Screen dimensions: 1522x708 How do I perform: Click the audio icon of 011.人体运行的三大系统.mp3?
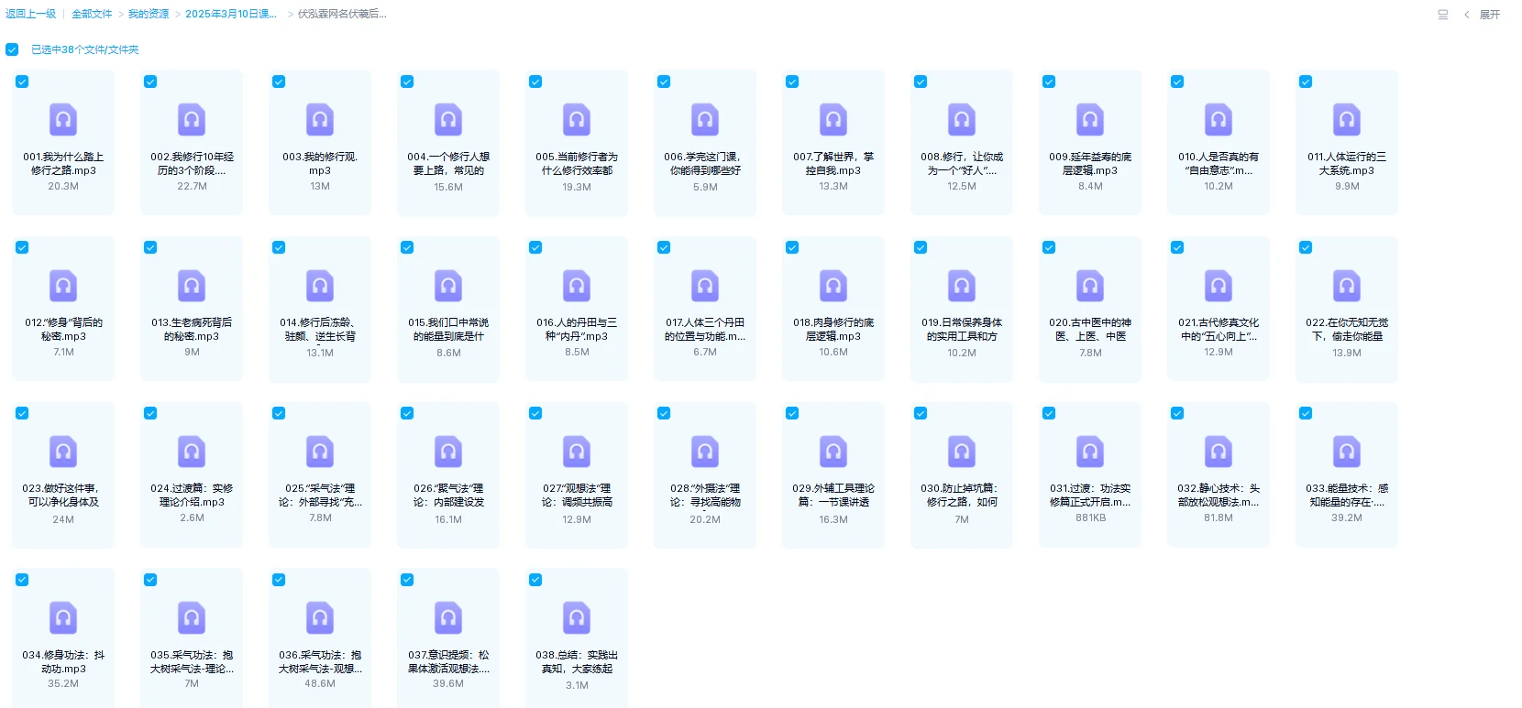tap(1347, 120)
